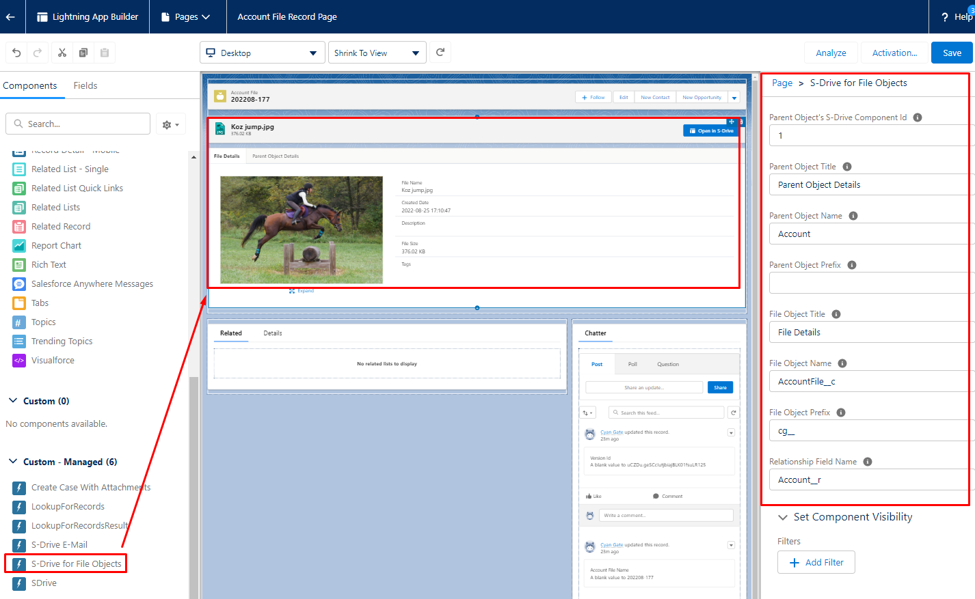Click the undo arrow icon

(x=17, y=53)
